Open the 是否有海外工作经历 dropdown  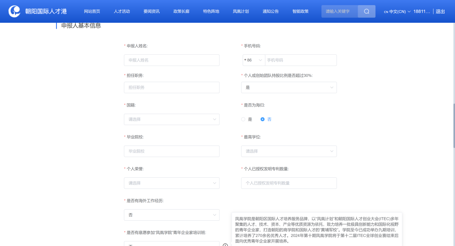[171, 215]
